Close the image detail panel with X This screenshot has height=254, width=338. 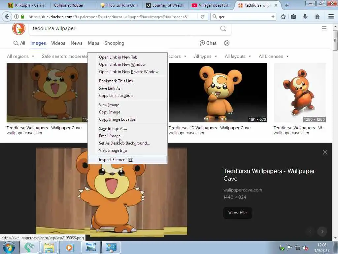coord(325,152)
